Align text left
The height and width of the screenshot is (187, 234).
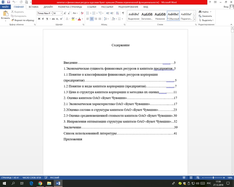point(88,19)
